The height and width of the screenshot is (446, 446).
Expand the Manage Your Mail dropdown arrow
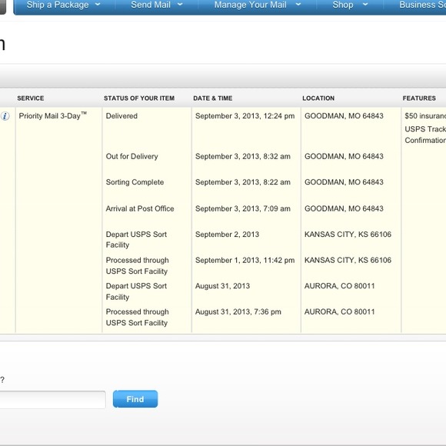298,5
